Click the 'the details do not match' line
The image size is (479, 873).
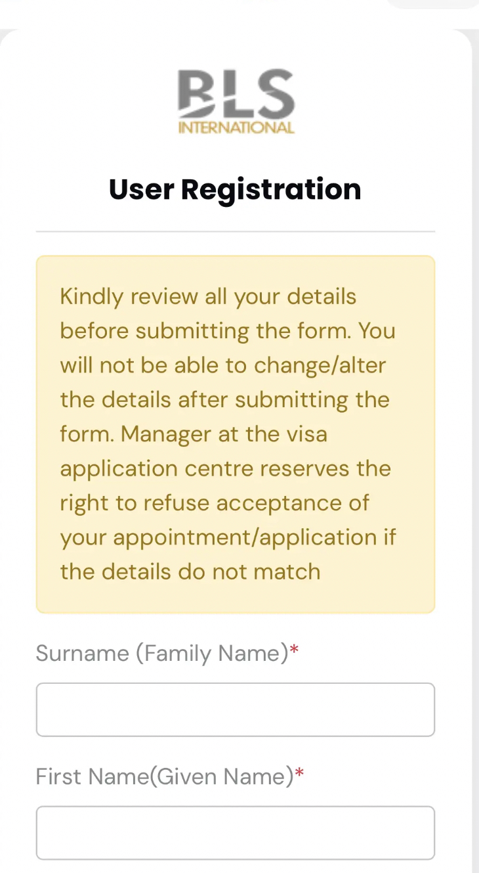[x=190, y=571]
